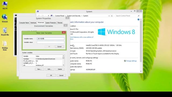Click the computer icon in the address bar
The image size is (172, 97).
52,16
